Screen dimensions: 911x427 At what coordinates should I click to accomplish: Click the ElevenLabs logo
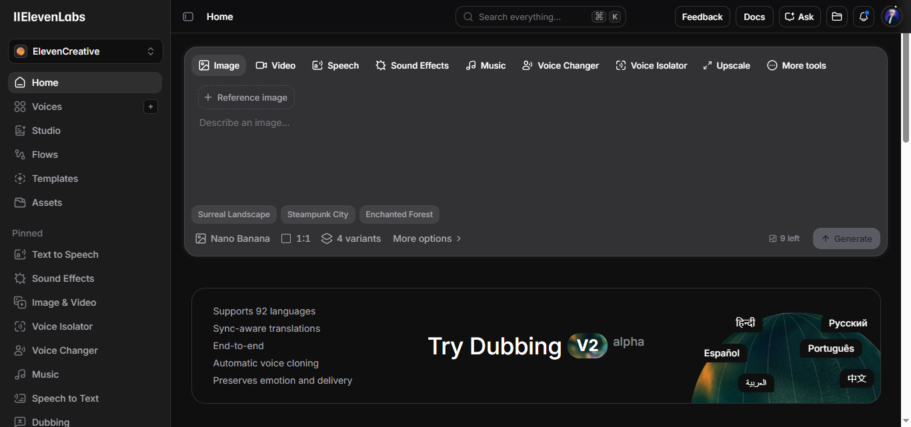pos(49,17)
